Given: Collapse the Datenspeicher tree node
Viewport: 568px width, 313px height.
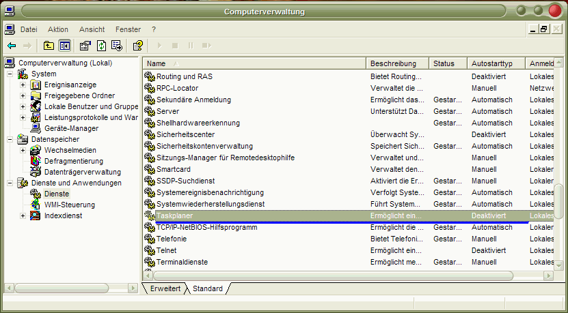Looking at the screenshot, I should (x=10, y=139).
